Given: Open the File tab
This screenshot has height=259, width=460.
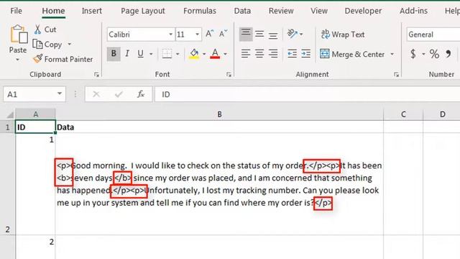Looking at the screenshot, I should (x=16, y=11).
